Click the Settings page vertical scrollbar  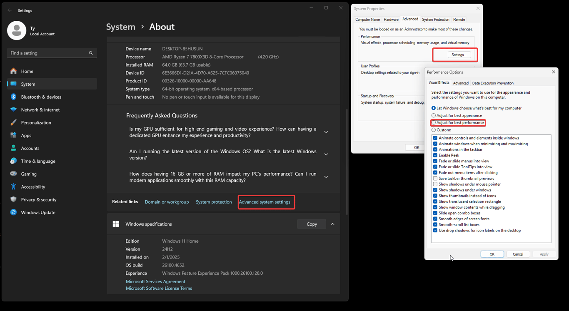point(347,162)
